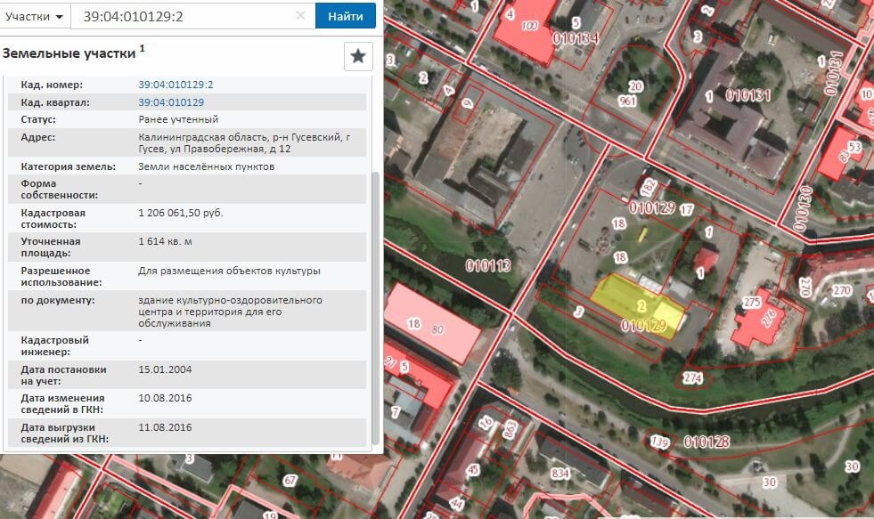Screen dimensions: 874x519
Task: Select the cadastral value 1 206 061,50 руб.
Action: coord(181,213)
